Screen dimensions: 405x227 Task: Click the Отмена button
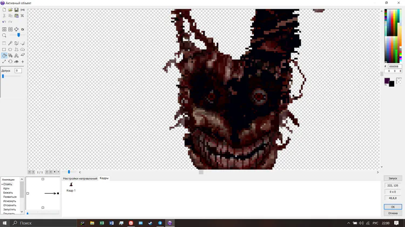393,214
